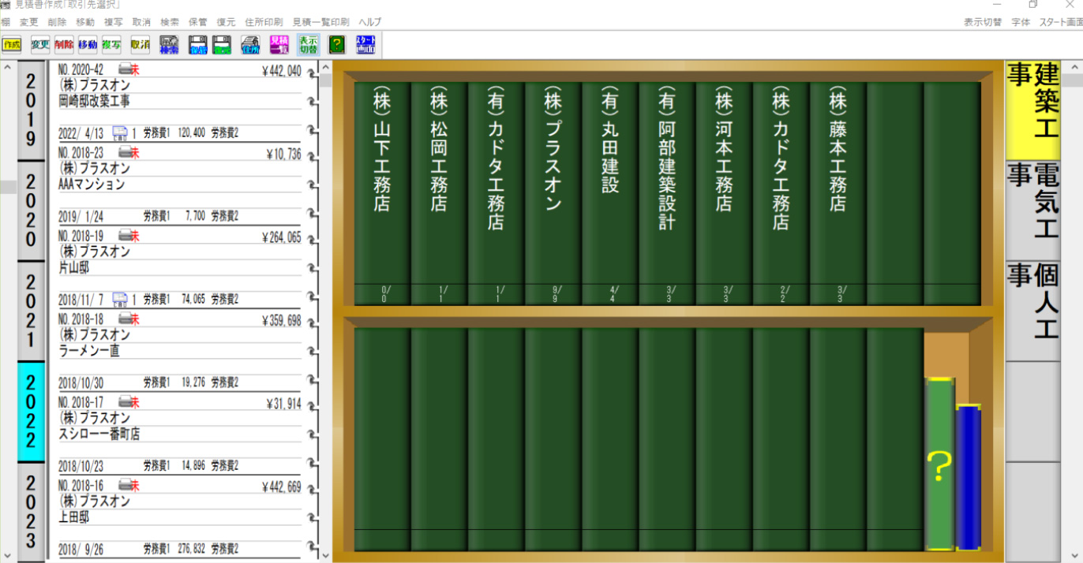Screen dimensions: 1083x563
Task: Click the estimate list scrollbar down arrow
Action: coord(325,555)
